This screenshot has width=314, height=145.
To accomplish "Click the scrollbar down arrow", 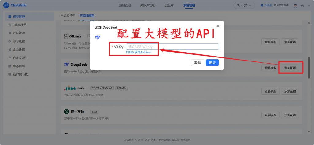I will (309, 131).
